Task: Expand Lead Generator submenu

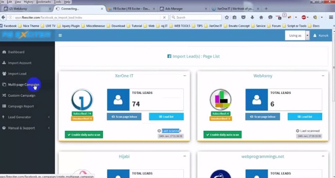Action: point(26,117)
